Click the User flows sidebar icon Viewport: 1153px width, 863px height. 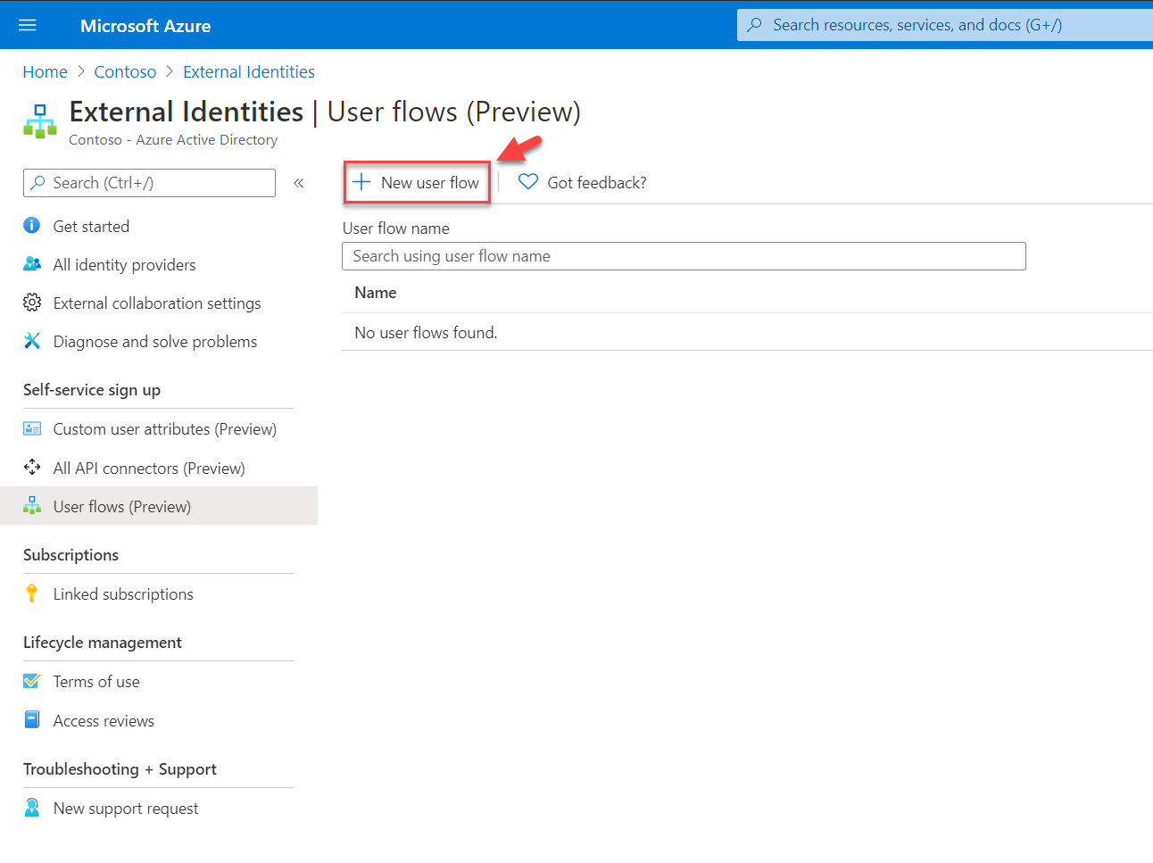[x=32, y=505]
